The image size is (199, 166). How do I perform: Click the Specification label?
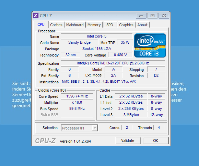coord(48,63)
